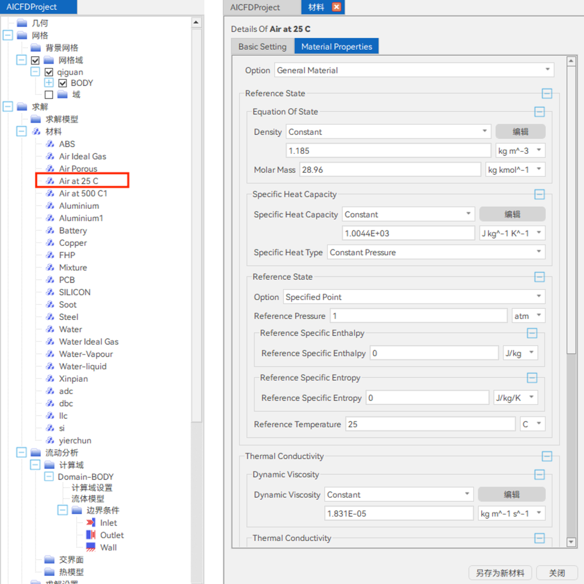584x584 pixels.
Task: Click the 关闭 button
Action: pos(557,573)
